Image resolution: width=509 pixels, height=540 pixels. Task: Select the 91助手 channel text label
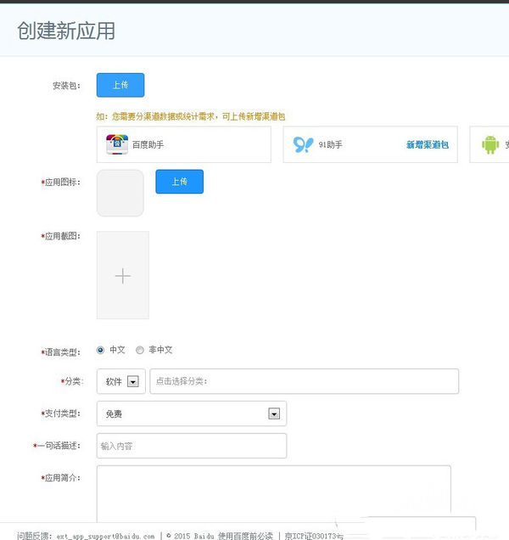pos(330,145)
